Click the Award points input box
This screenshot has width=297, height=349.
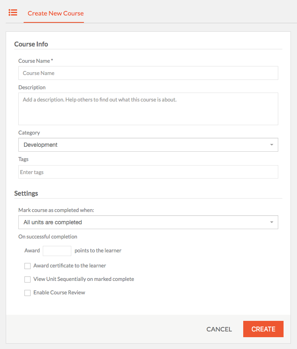[57, 251]
